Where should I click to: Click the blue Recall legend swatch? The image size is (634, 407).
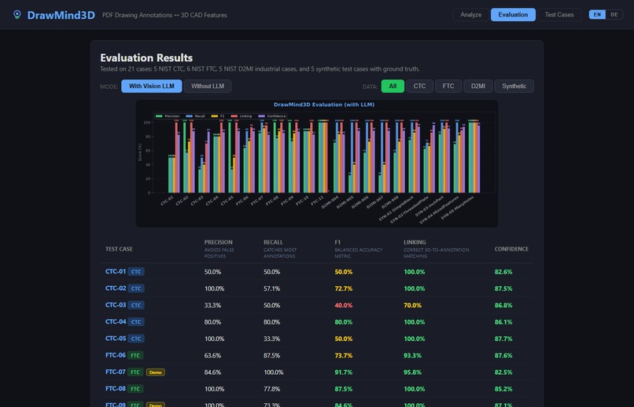[190, 116]
